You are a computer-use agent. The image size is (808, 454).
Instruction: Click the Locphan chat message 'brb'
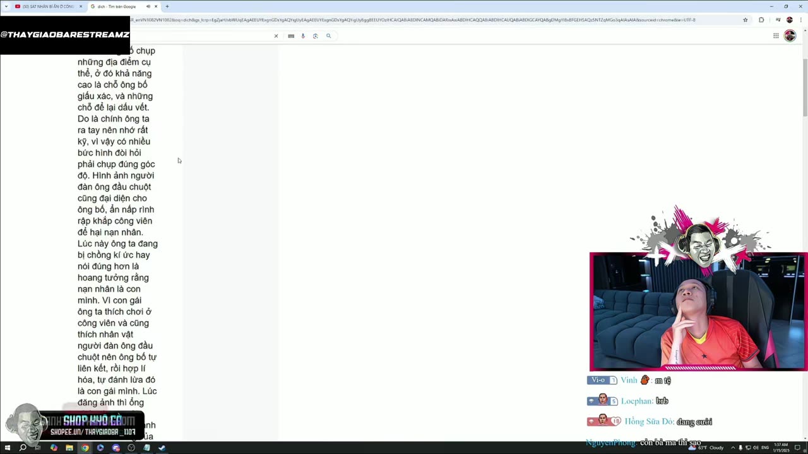tap(662, 401)
